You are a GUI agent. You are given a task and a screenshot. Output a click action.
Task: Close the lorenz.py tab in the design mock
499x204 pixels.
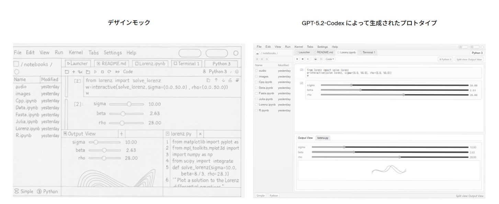200,134
